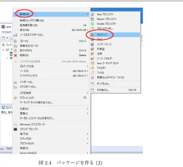Screen dimensions: 183x167
Task: Choose インターフェース purple icon entry
Action: click(x=92, y=44)
